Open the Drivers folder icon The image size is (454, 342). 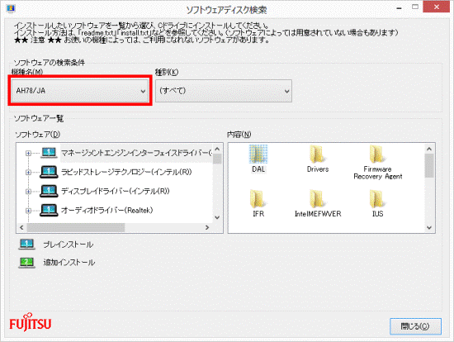coord(317,154)
